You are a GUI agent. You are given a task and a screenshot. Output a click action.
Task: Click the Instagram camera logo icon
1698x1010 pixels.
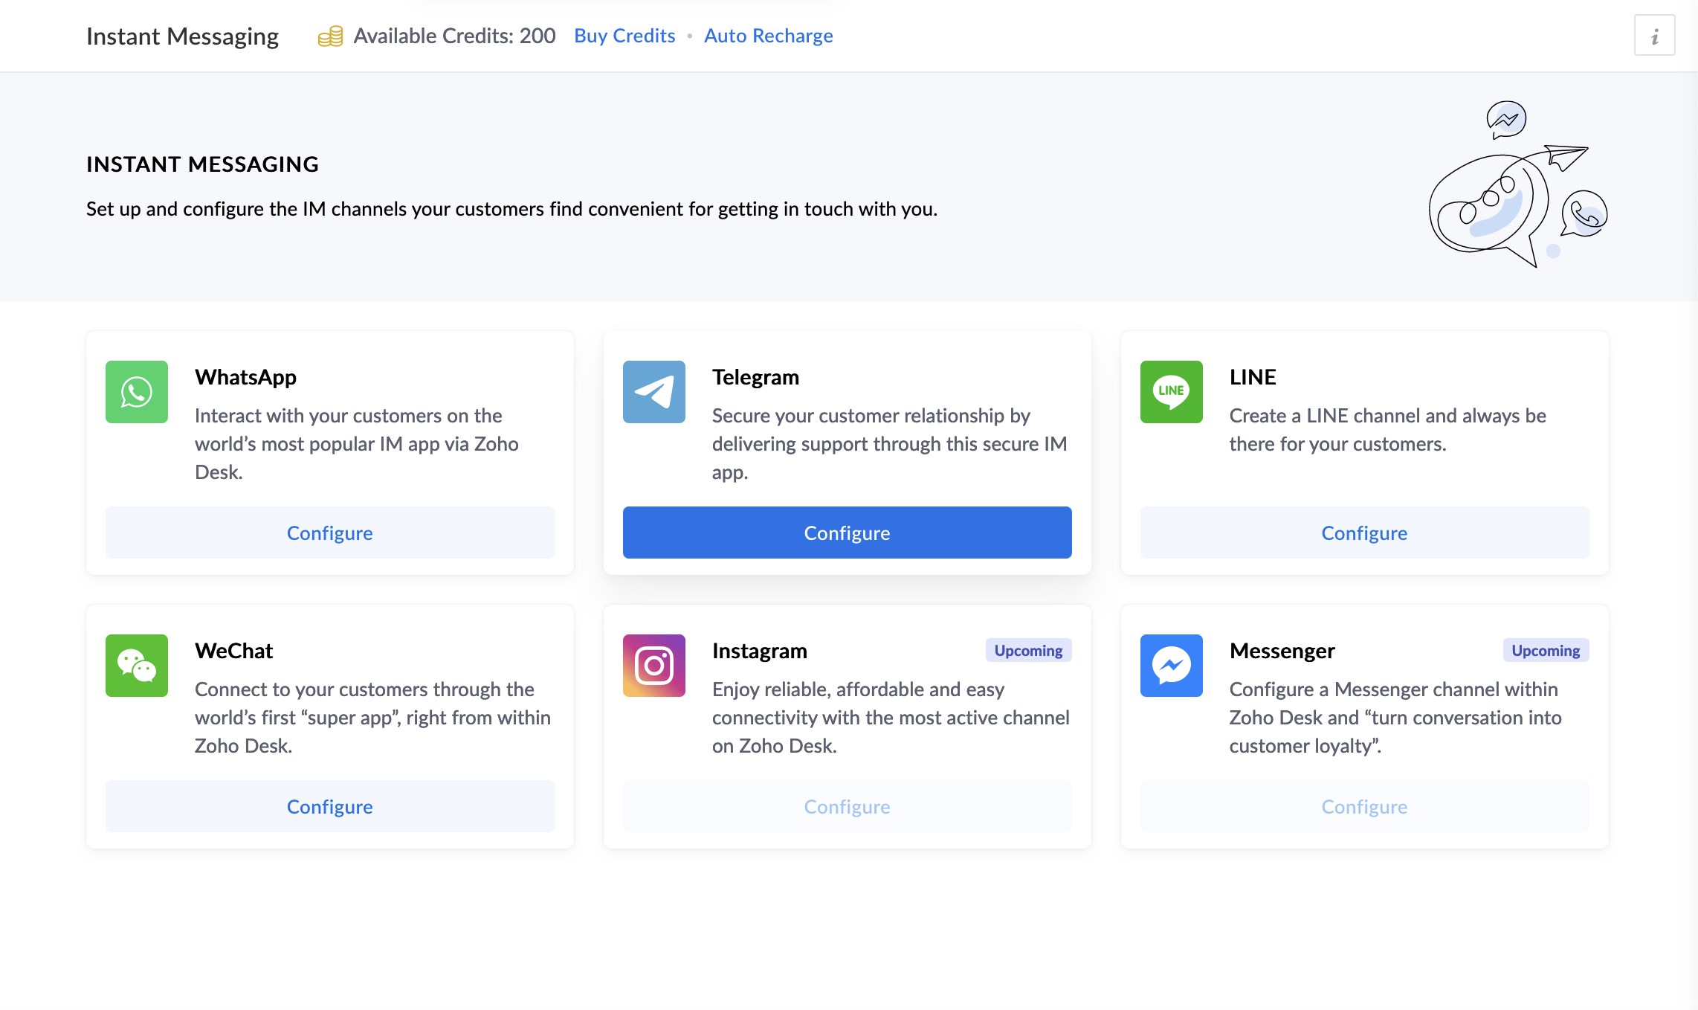[654, 666]
